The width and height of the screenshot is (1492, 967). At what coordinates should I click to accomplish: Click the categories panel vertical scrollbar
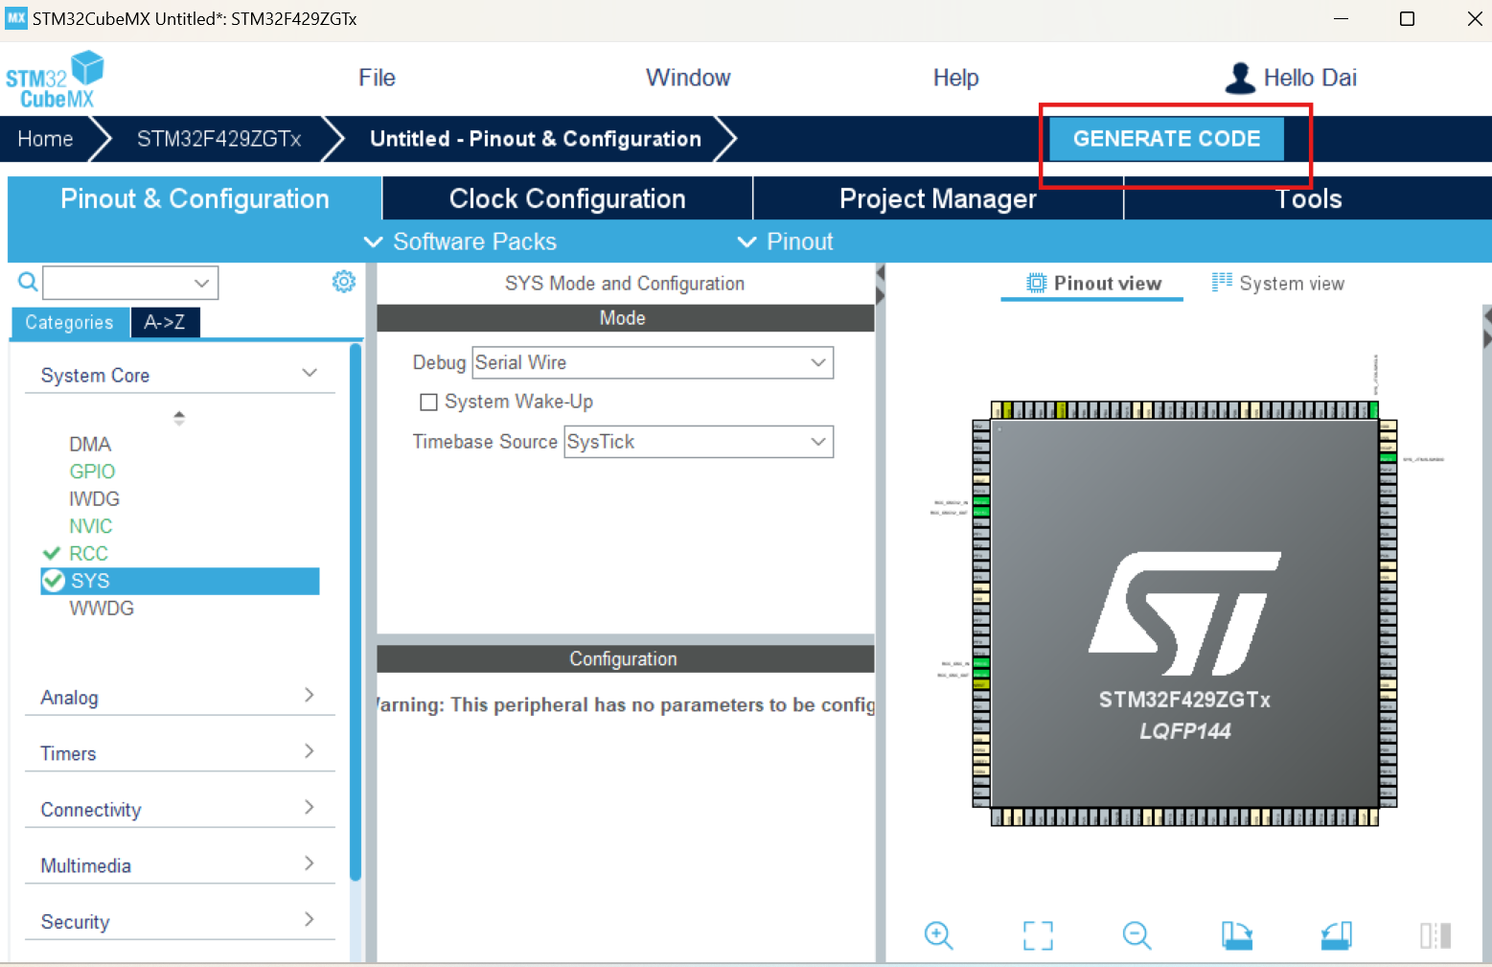[x=356, y=613]
